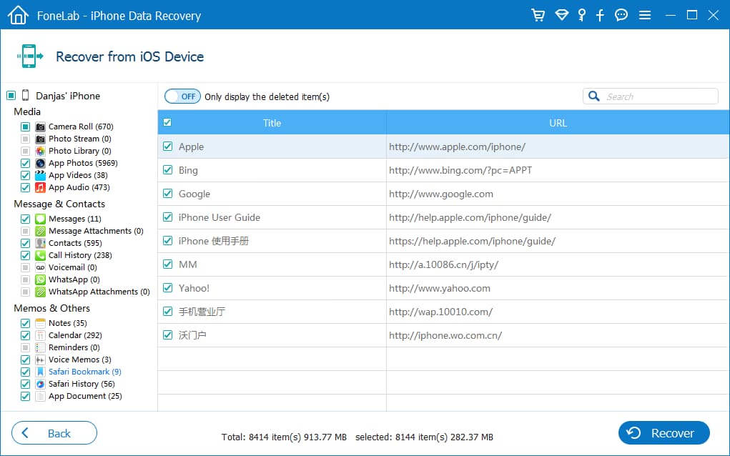Open the Facebook icon in title bar
This screenshot has width=730, height=456.
pyautogui.click(x=601, y=15)
